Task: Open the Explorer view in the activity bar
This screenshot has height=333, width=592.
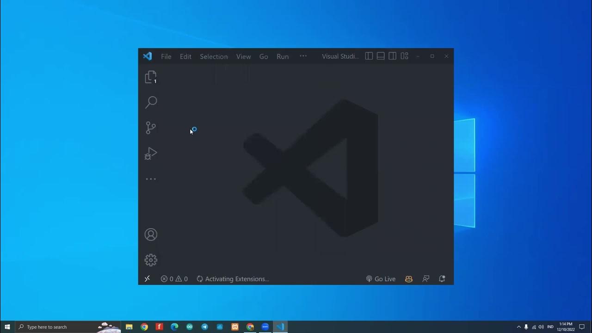Action: [x=151, y=77]
